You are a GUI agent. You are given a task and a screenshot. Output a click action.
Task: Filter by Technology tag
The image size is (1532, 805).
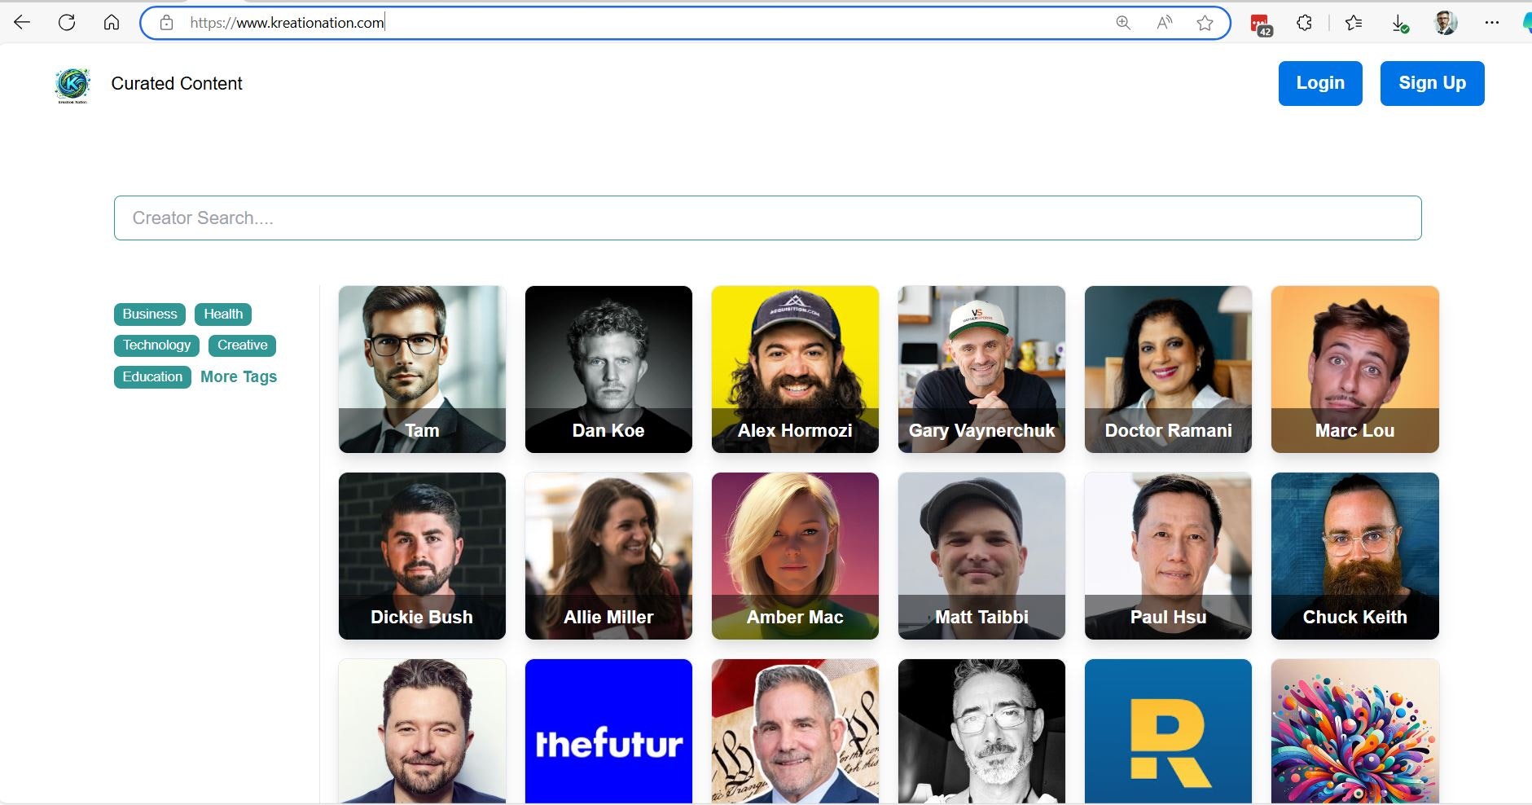(x=156, y=345)
